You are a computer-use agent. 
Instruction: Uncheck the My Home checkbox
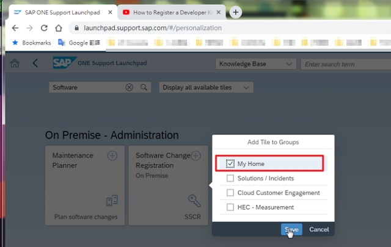pyautogui.click(x=230, y=163)
